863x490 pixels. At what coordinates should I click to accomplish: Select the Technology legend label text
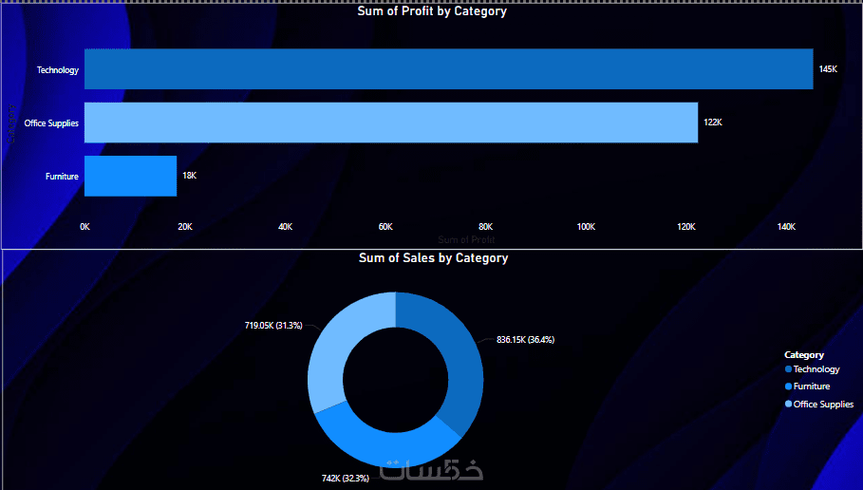click(816, 369)
